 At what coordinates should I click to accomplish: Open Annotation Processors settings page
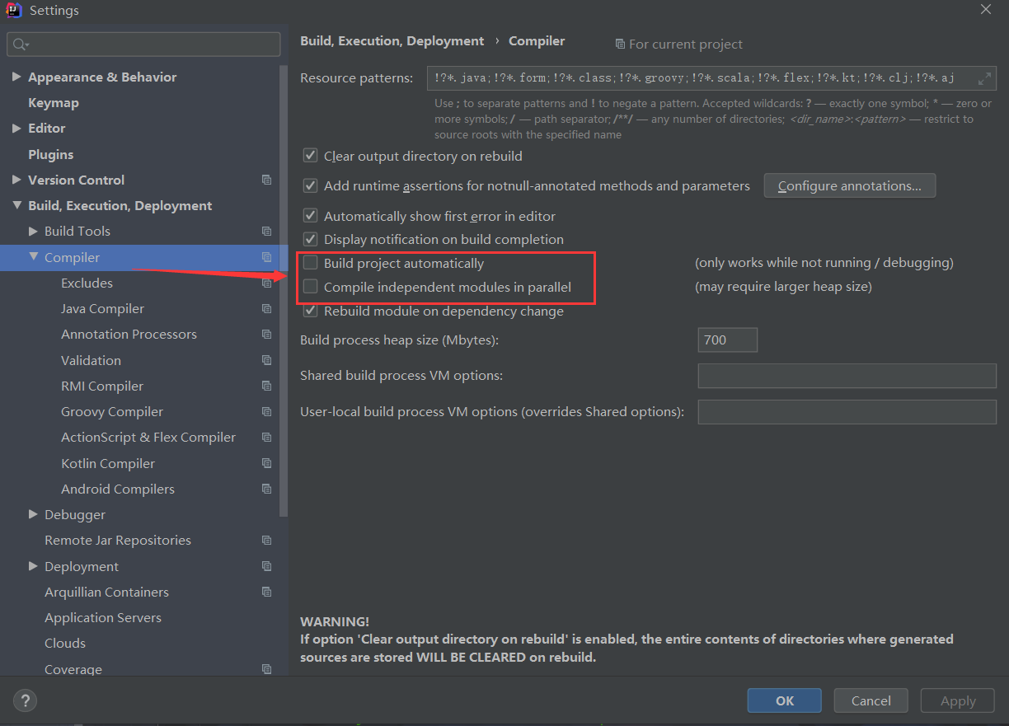coord(129,334)
